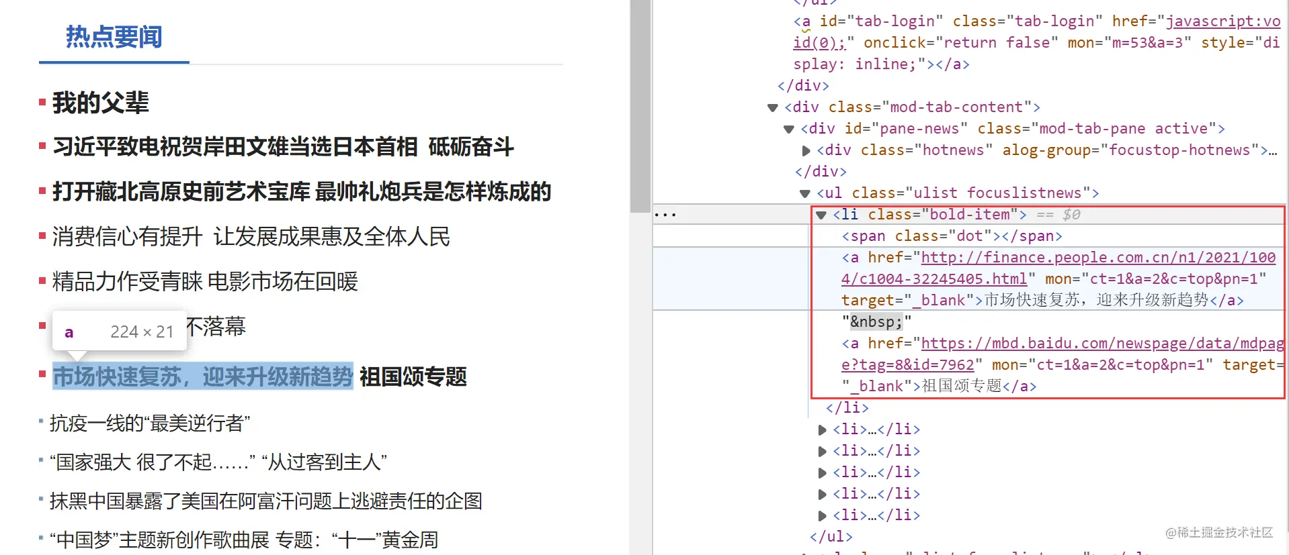Open "中国梦"主题新创作歌曲展 news item
Viewport: 1289px width, 555px height.
[x=159, y=540]
